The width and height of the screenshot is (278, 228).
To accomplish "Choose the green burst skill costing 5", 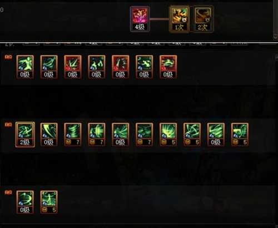I will 168,135.
